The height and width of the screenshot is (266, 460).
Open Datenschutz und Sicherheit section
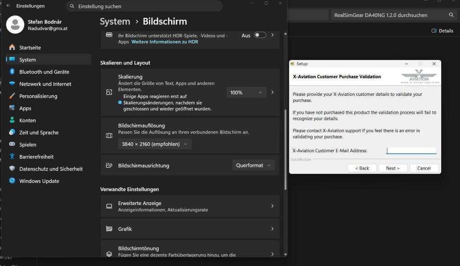(48, 169)
